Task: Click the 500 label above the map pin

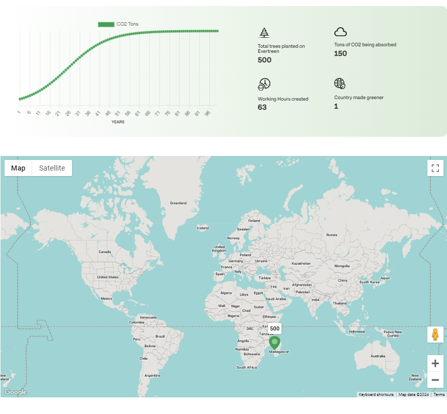Action: coord(274,328)
